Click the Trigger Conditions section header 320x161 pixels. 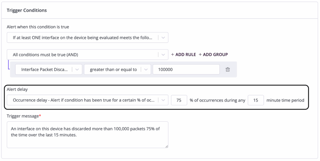(27, 10)
